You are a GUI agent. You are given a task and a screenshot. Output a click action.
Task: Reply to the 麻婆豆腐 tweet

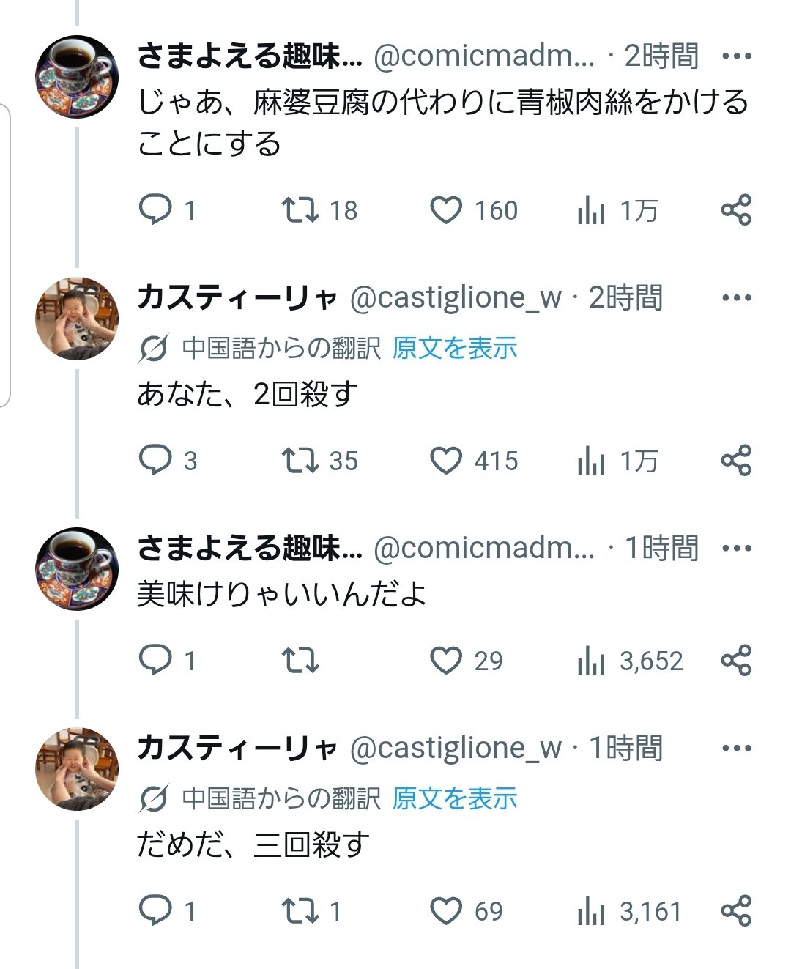[x=155, y=211]
